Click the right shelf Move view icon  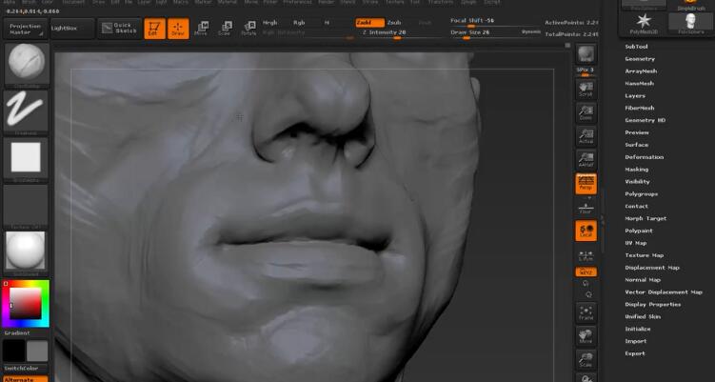tap(586, 337)
